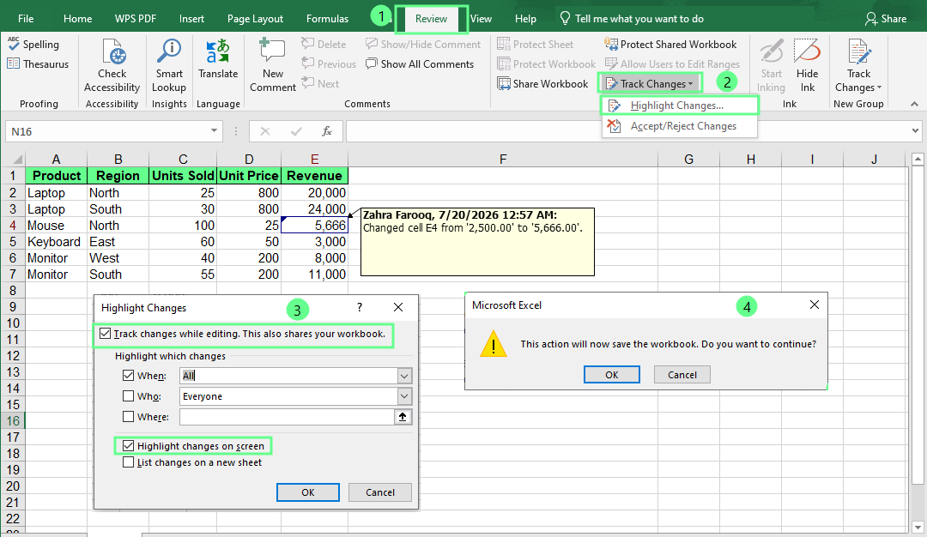Expand the formula bar
927x537 pixels.
click(x=916, y=130)
